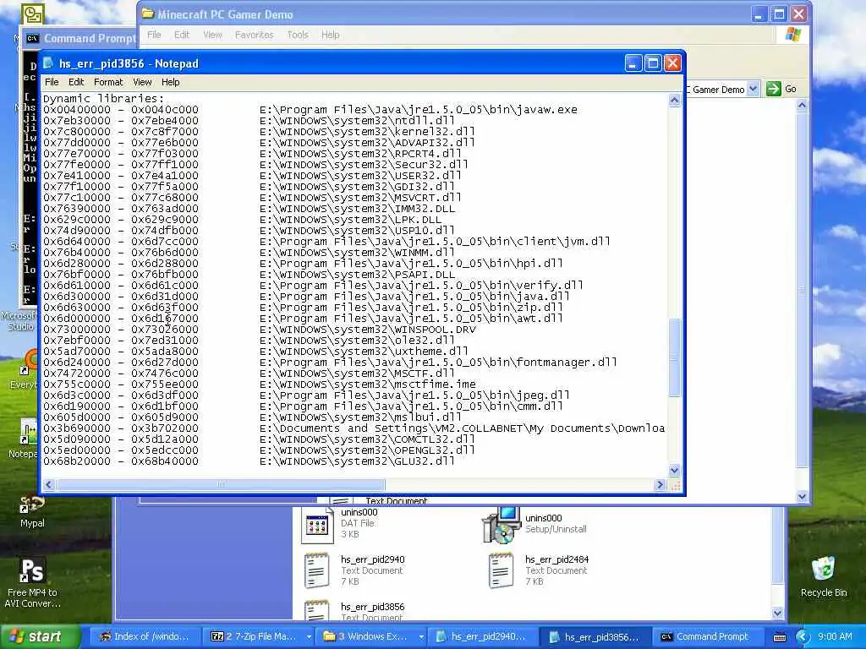This screenshot has height=649, width=866.
Task: Click the line containing kernel32.dll
Action: click(259, 131)
